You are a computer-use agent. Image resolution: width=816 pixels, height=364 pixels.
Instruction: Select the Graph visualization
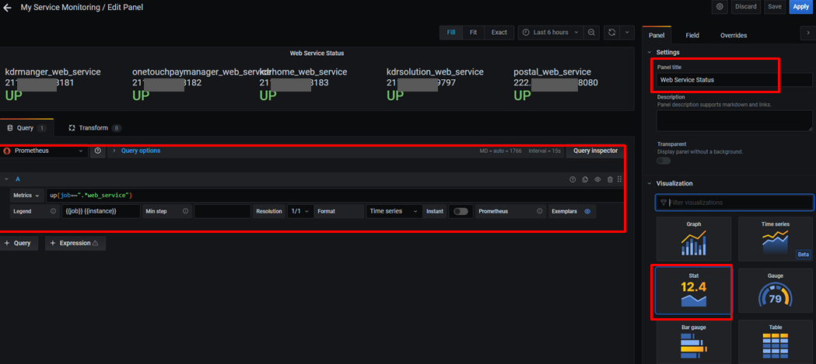694,239
